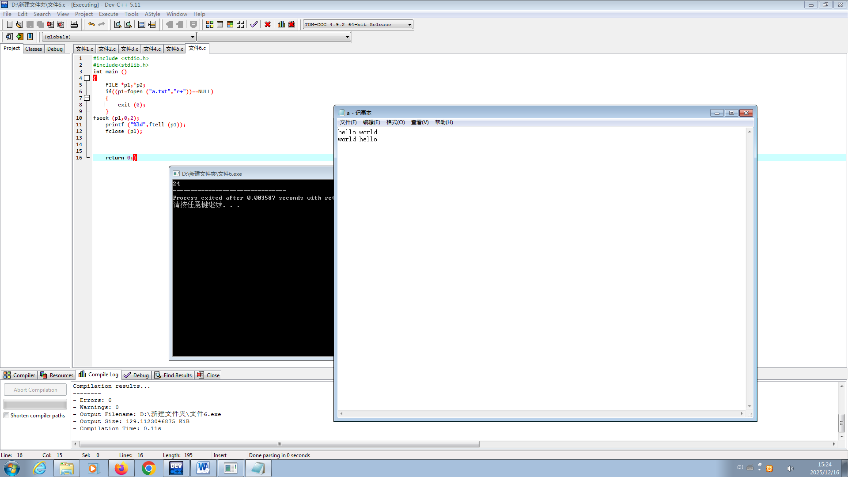Viewport: 848px width, 477px height.
Task: Expand the (globals) scope dropdown
Action: coord(193,37)
